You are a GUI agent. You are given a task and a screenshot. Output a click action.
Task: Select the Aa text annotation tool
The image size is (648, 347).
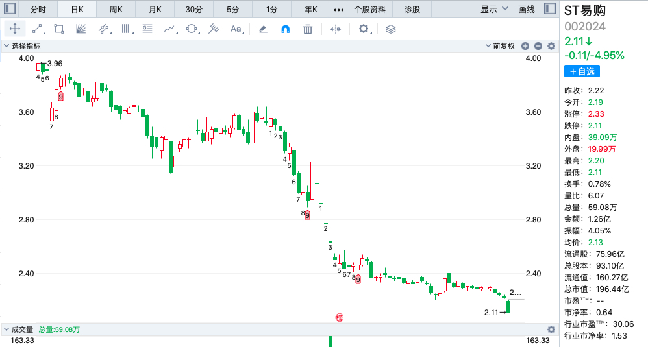(x=236, y=29)
